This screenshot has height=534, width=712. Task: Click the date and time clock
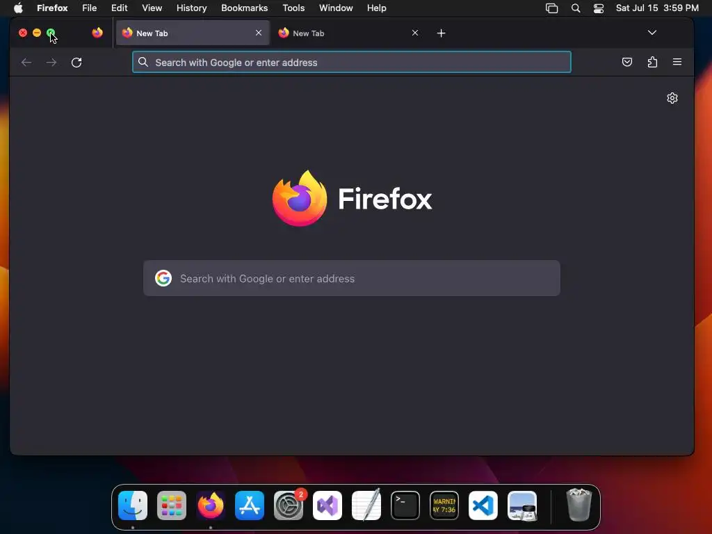[657, 8]
